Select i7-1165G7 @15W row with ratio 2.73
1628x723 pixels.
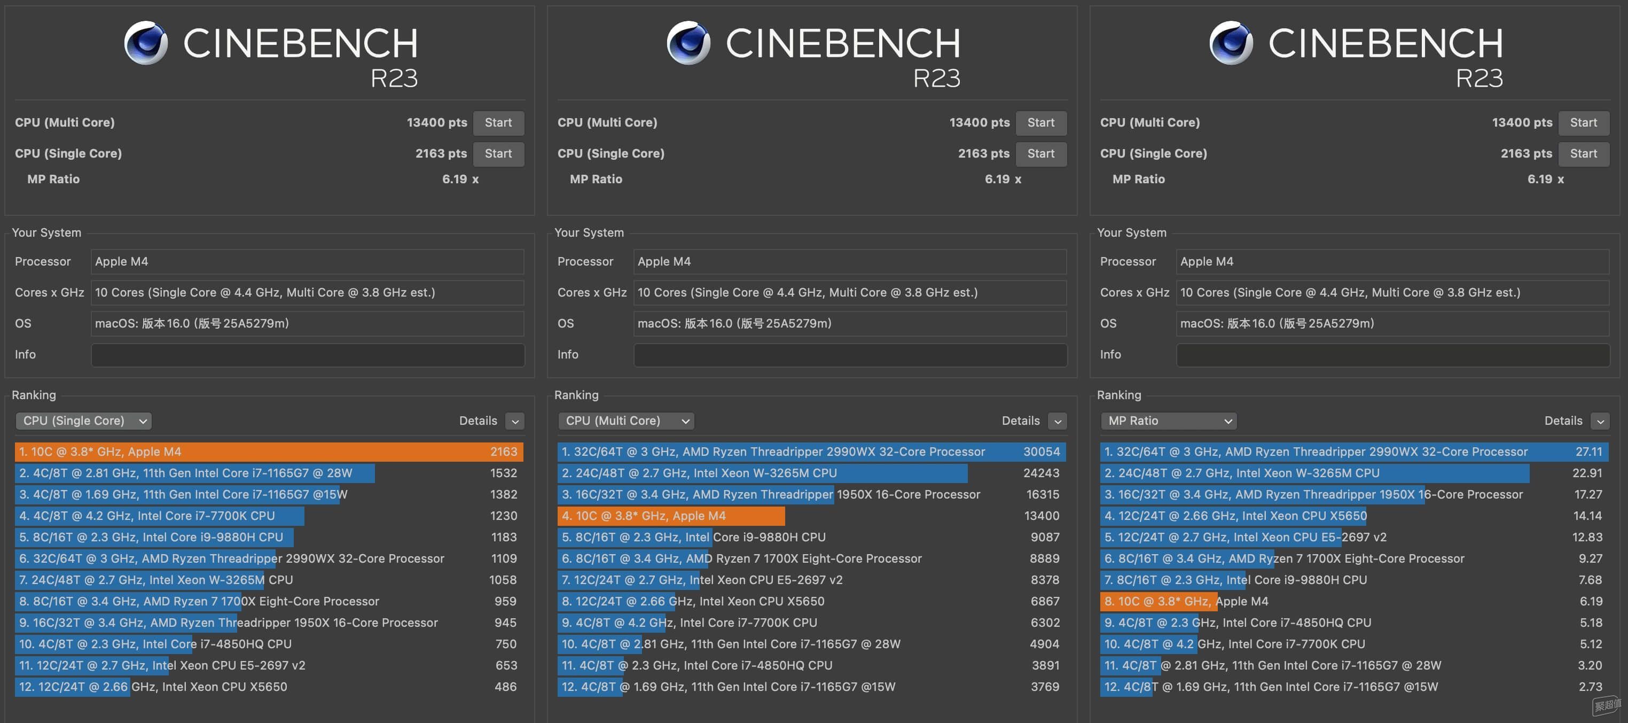(1355, 687)
